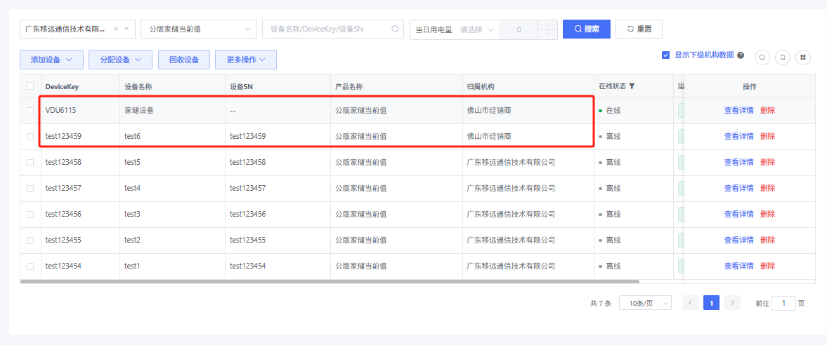
Task: Click the online status filter funnel icon
Action: [x=632, y=86]
